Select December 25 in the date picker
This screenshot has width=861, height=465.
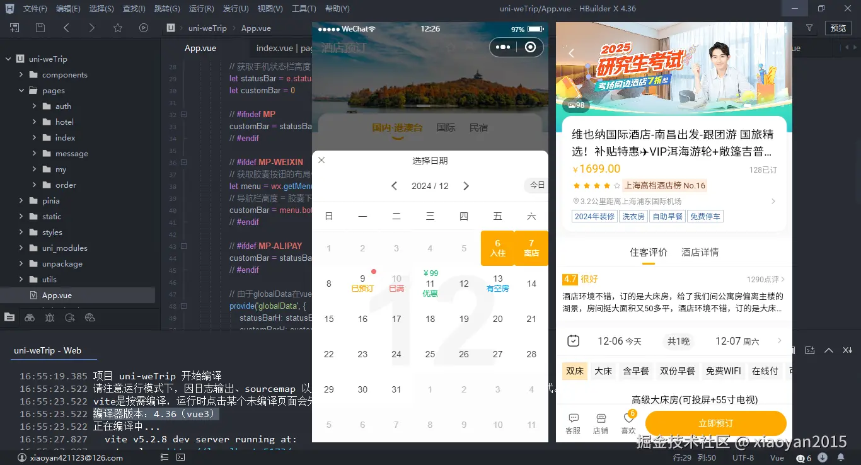(430, 354)
